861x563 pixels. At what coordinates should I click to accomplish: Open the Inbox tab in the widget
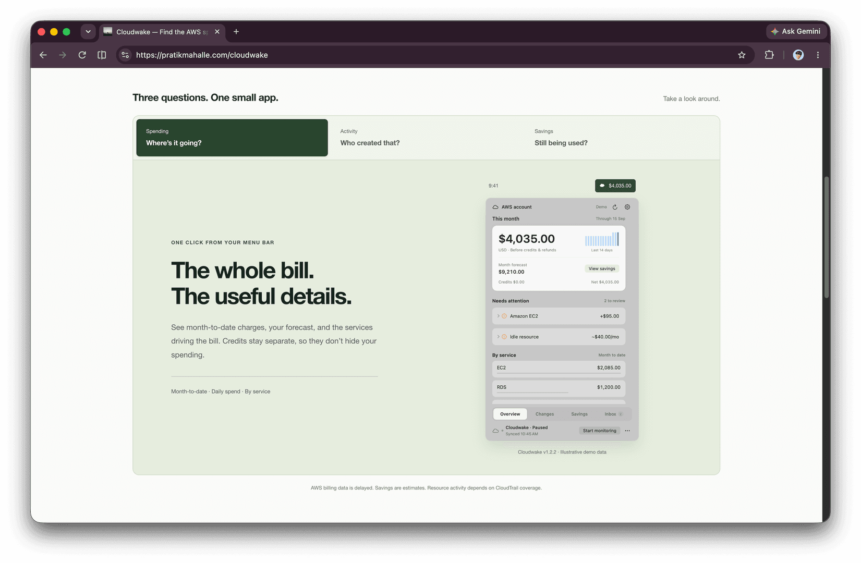pos(613,414)
